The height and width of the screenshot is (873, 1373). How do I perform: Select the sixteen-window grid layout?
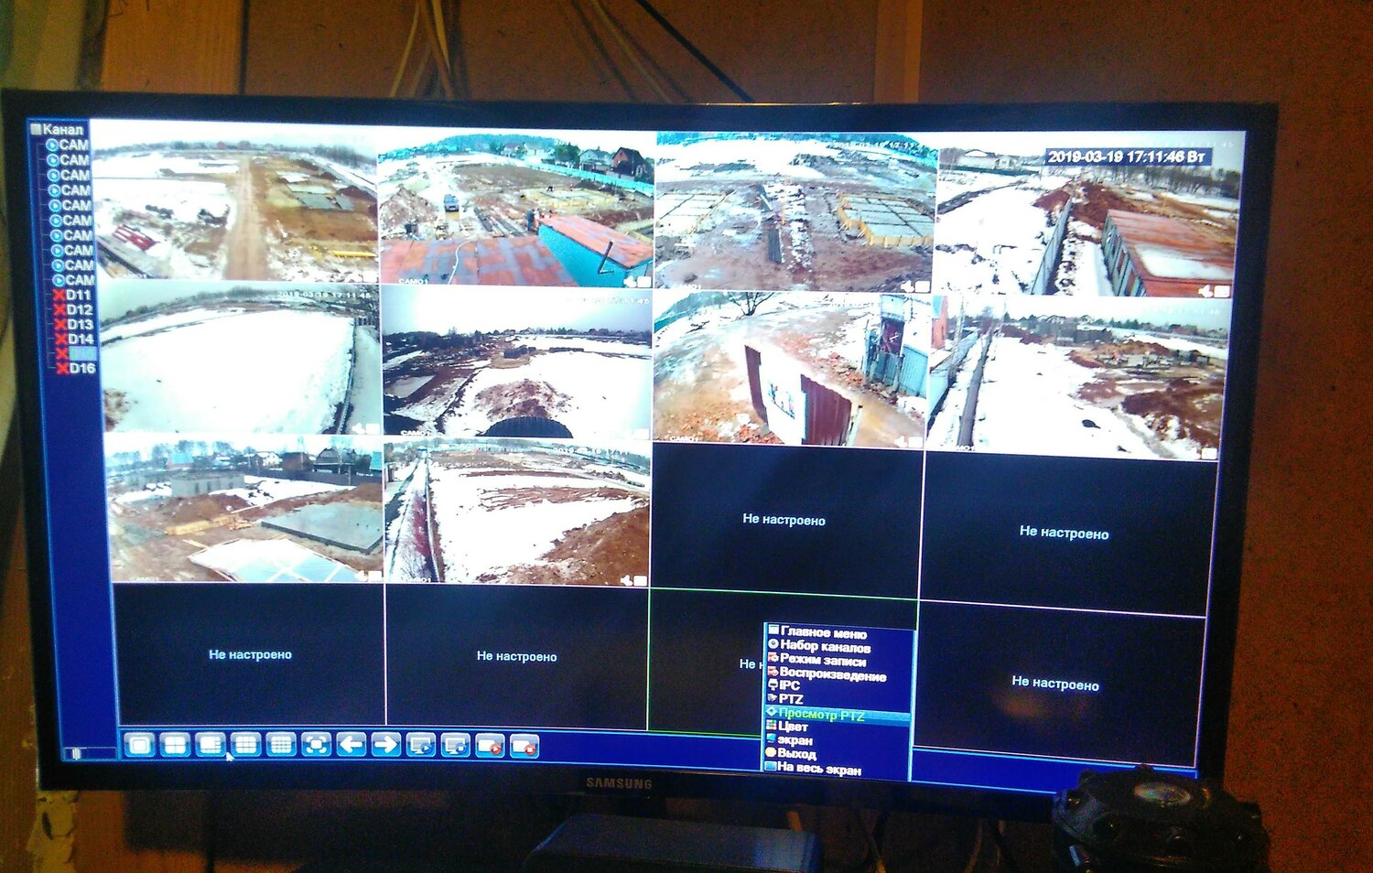pos(281,745)
